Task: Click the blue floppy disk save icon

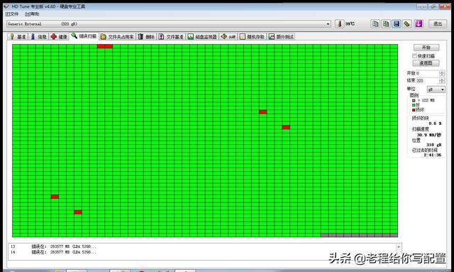Action: [397, 23]
